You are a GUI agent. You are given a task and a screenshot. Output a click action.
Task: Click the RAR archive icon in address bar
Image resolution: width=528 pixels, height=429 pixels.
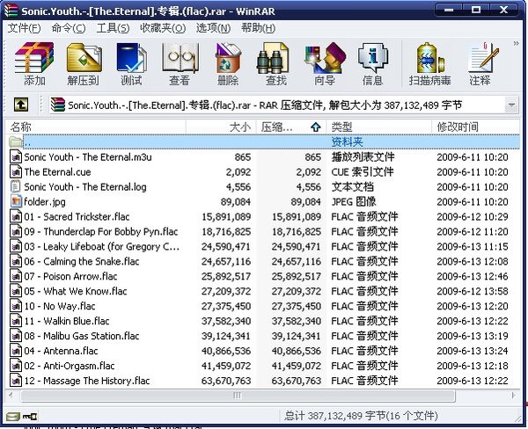click(x=57, y=105)
